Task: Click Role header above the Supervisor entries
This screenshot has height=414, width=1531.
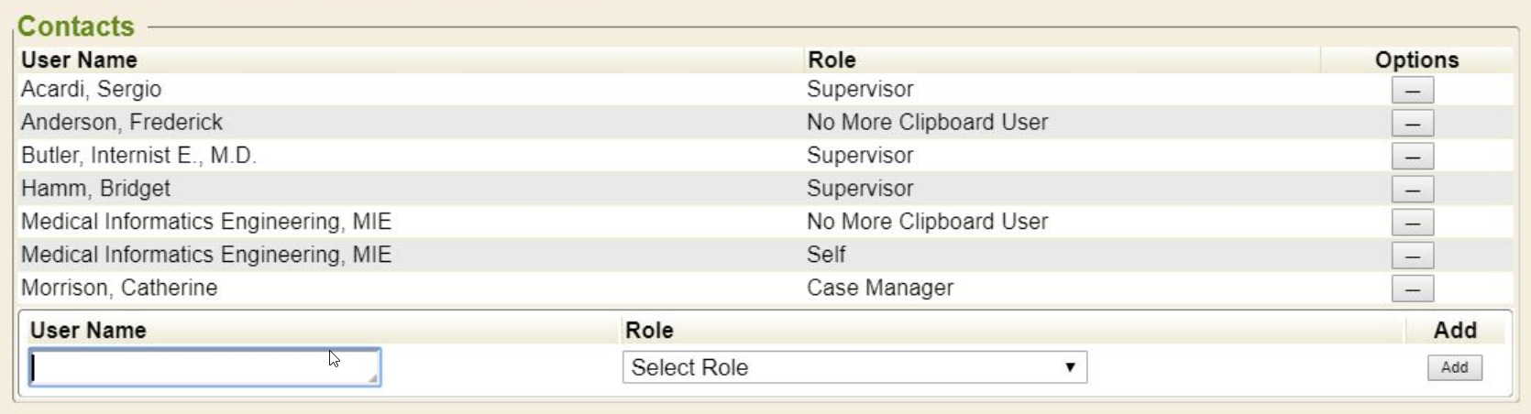Action: (x=832, y=60)
